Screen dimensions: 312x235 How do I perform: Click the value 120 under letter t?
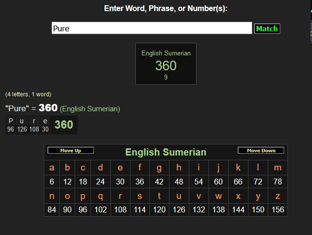click(x=158, y=210)
